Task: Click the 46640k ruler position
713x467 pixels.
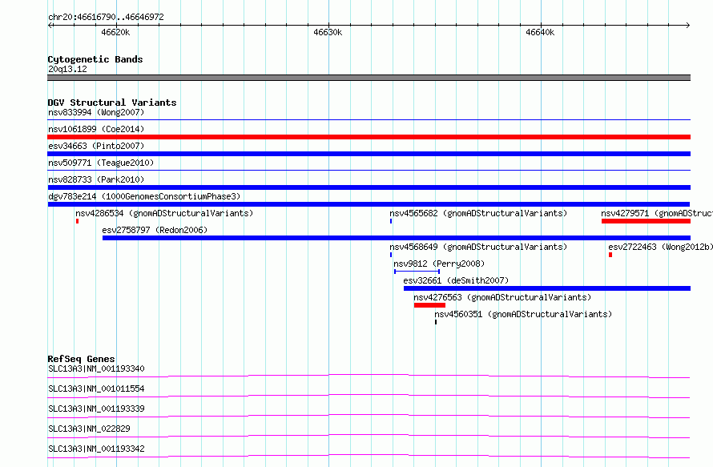Action: pyautogui.click(x=540, y=32)
